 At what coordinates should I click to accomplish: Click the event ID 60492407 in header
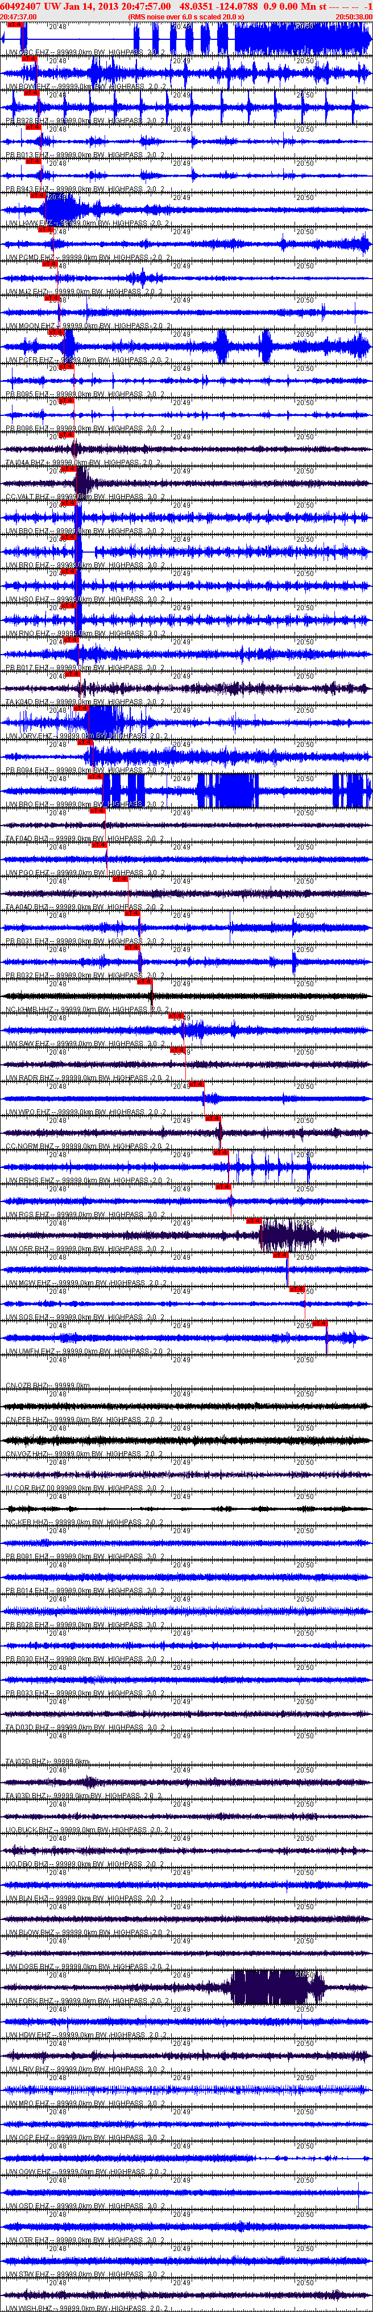tap(20, 6)
